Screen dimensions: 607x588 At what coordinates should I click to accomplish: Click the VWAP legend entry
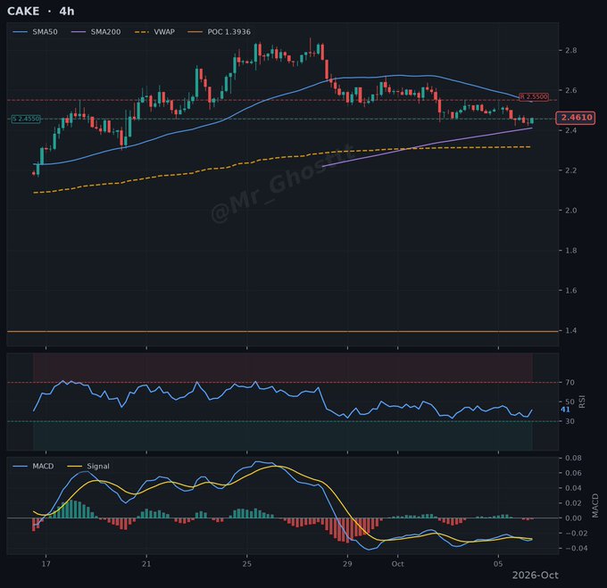tap(154, 32)
